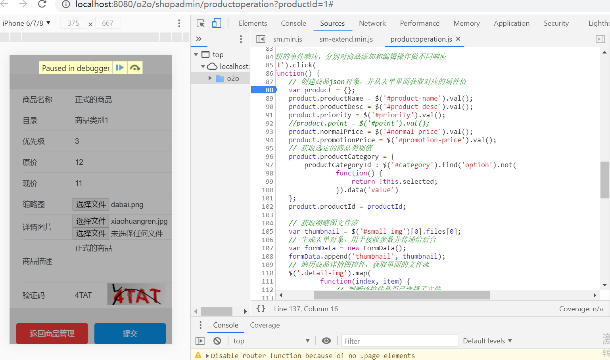Click the console Filter input field

point(400,341)
